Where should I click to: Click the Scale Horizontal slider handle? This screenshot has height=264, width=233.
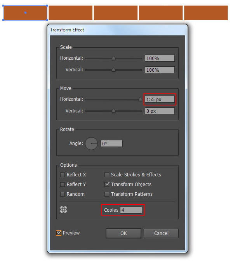[113, 58]
